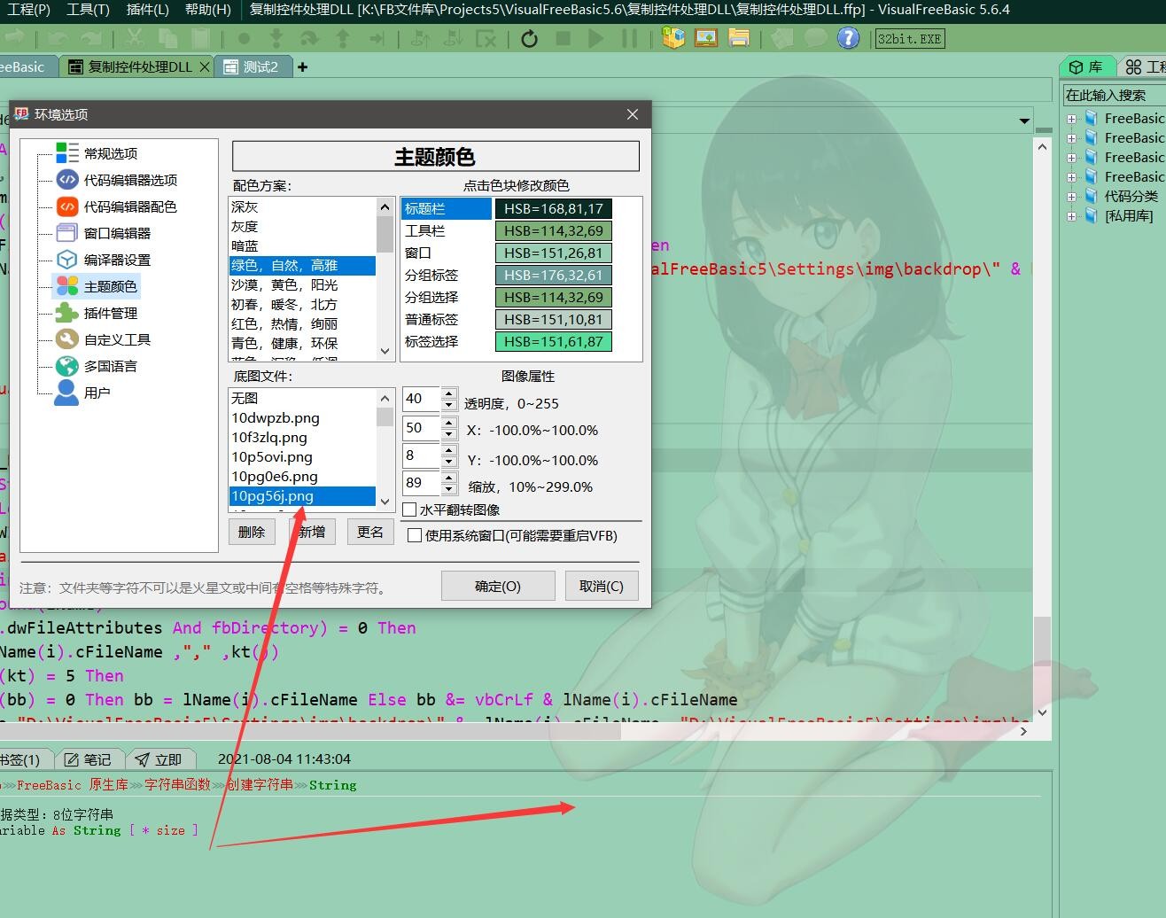Screen dimensions: 1166x918
Task: Open 插件管理 plugin settings
Action: coord(110,313)
